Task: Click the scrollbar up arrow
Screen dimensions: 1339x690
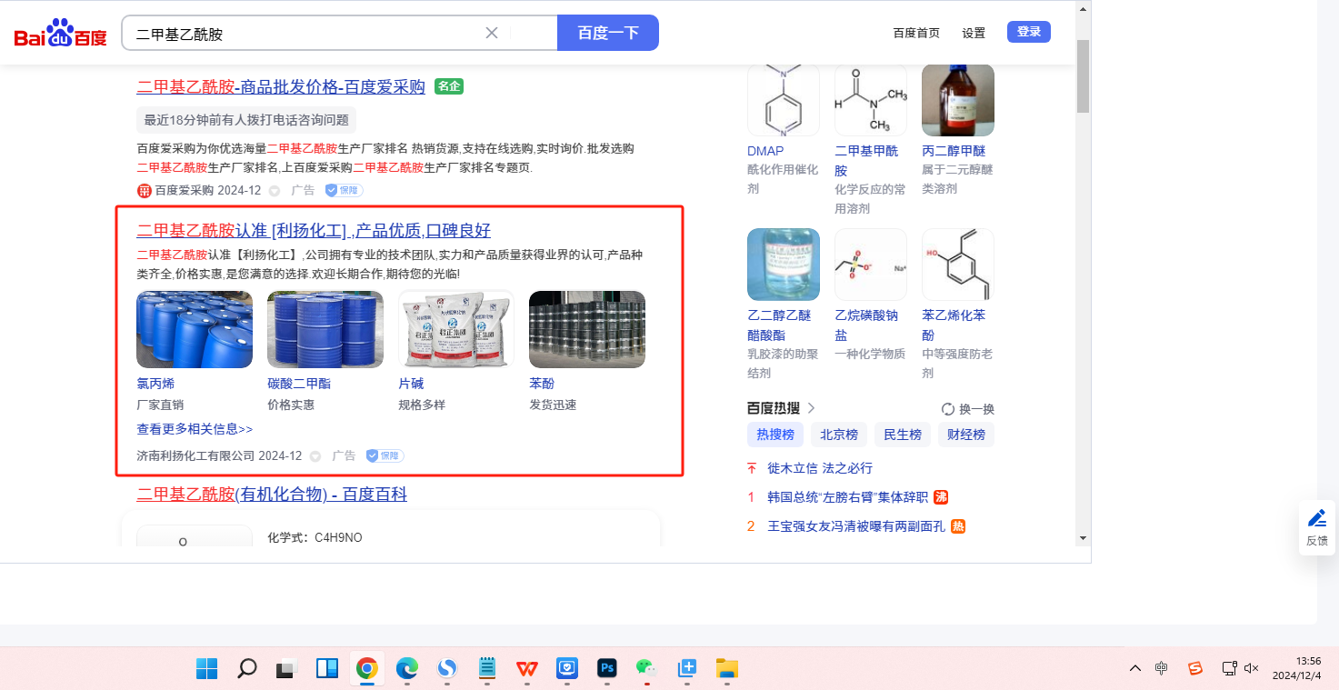Action: click(x=1083, y=10)
